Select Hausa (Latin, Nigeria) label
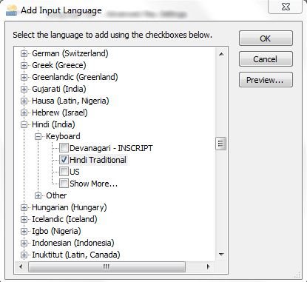The width and height of the screenshot is (307, 282). point(70,101)
